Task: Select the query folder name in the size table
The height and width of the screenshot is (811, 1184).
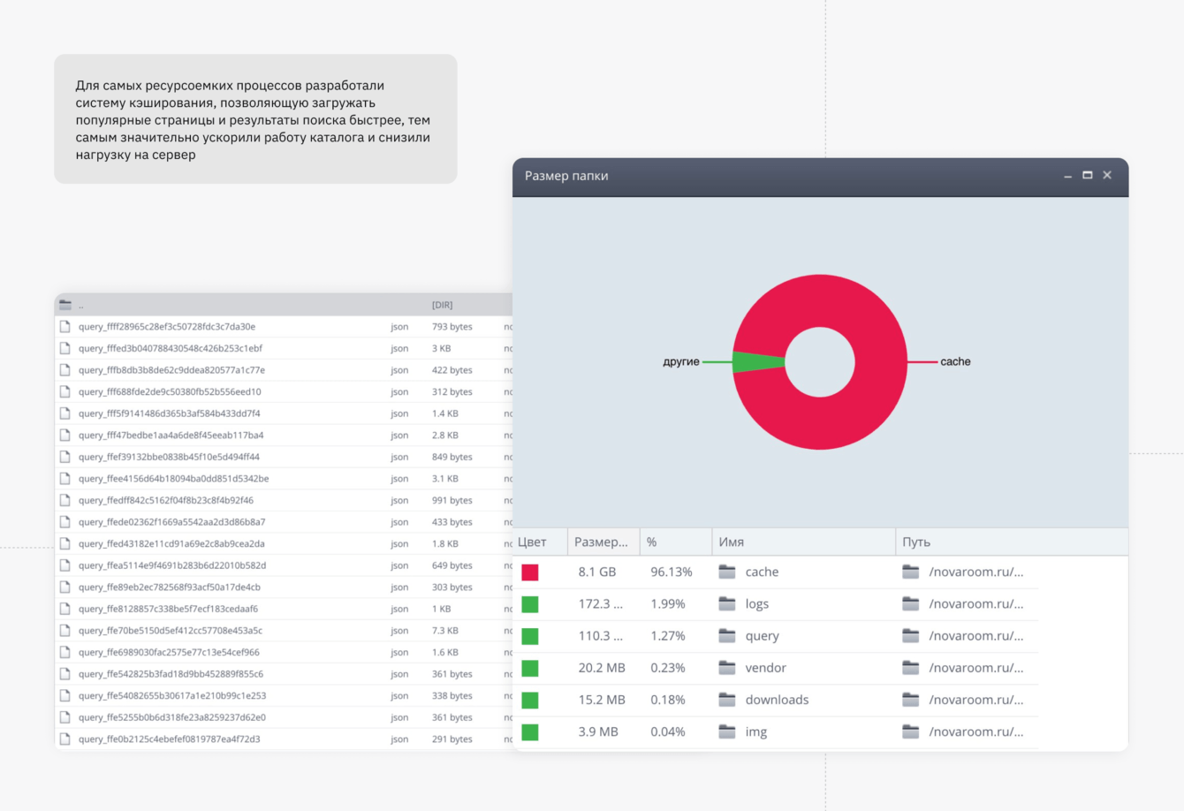Action: click(763, 636)
